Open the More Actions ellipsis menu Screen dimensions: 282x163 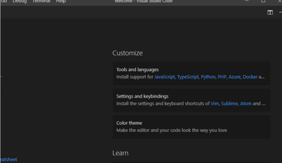click(x=280, y=12)
